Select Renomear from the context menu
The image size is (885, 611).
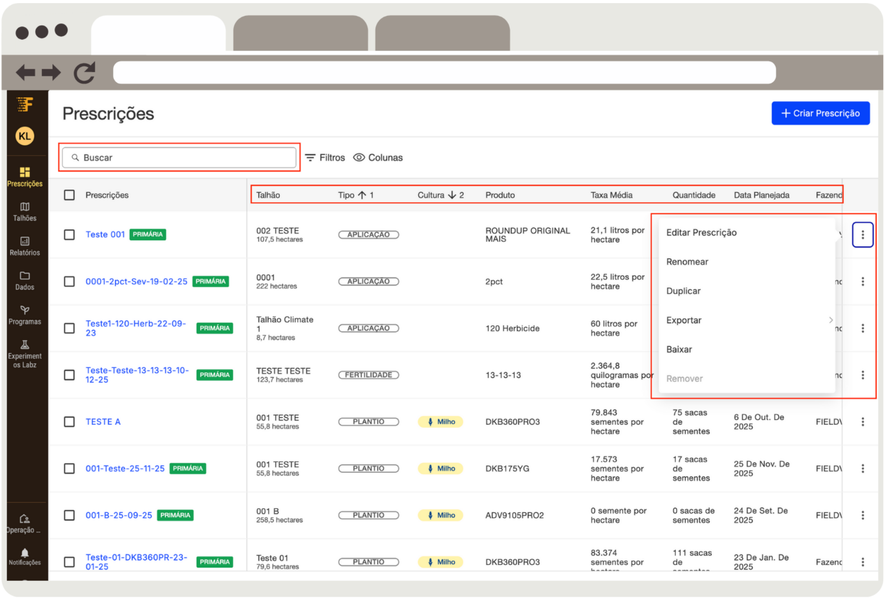click(687, 262)
